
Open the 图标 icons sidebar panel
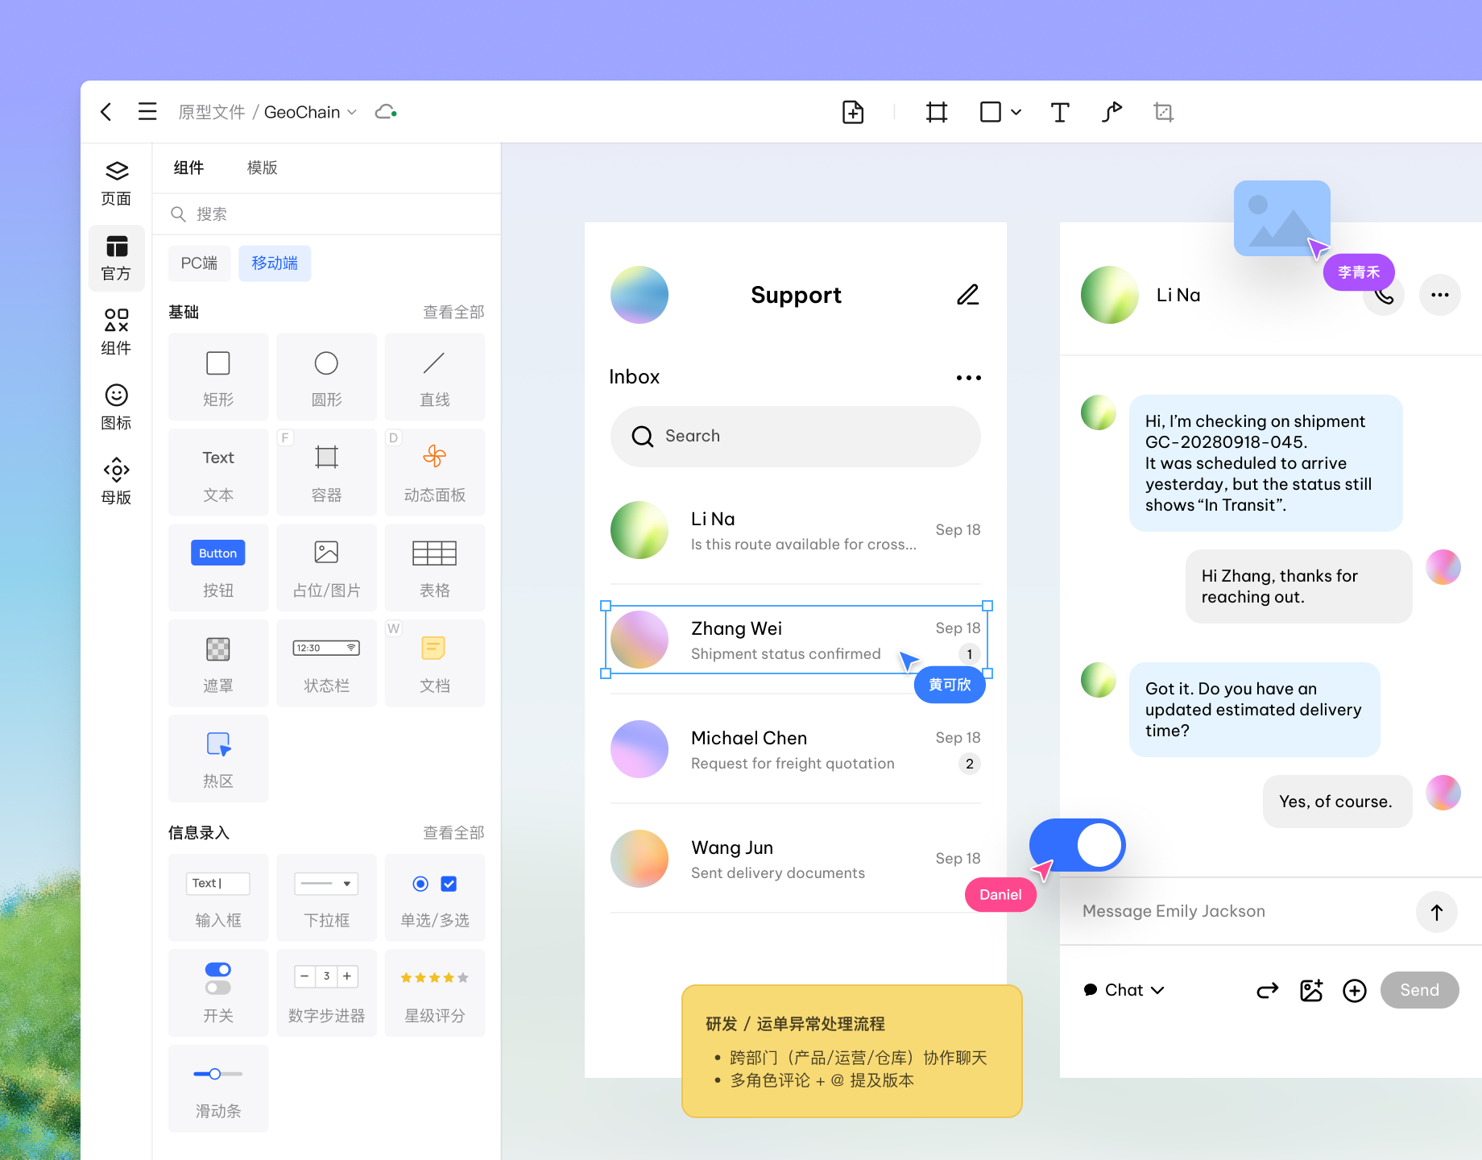point(116,407)
